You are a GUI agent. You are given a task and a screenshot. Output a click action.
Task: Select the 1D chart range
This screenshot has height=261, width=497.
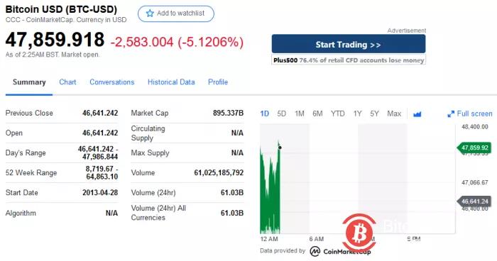click(x=264, y=113)
